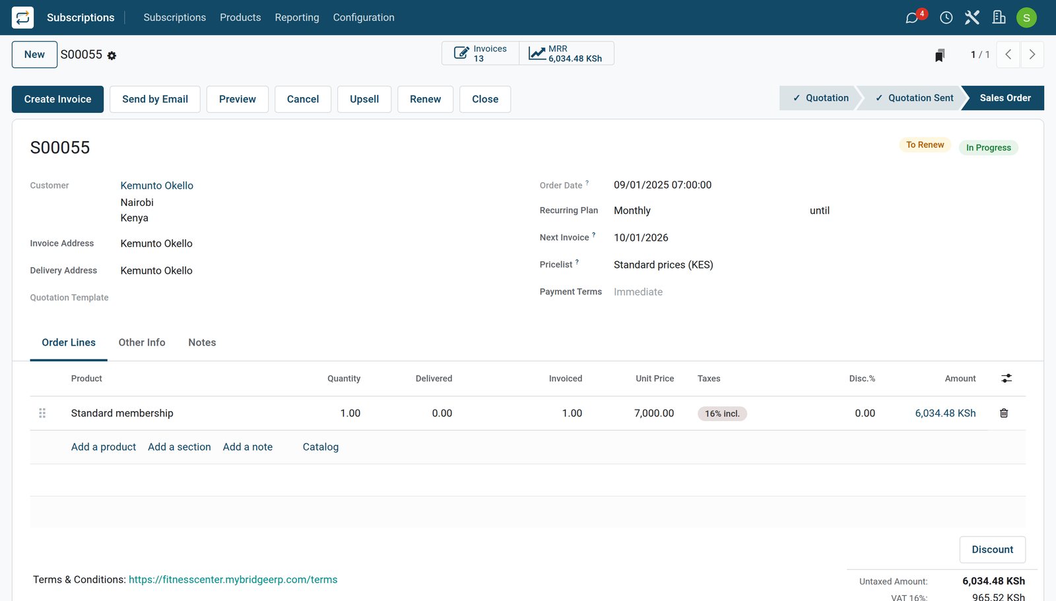Delete the Standard membership line
The image size is (1056, 601).
(1004, 413)
